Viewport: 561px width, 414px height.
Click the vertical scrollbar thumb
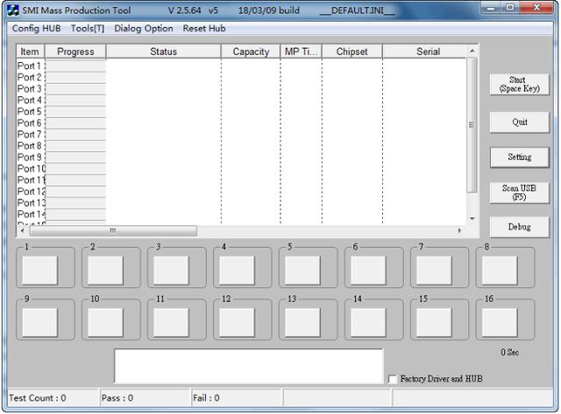tap(472, 125)
